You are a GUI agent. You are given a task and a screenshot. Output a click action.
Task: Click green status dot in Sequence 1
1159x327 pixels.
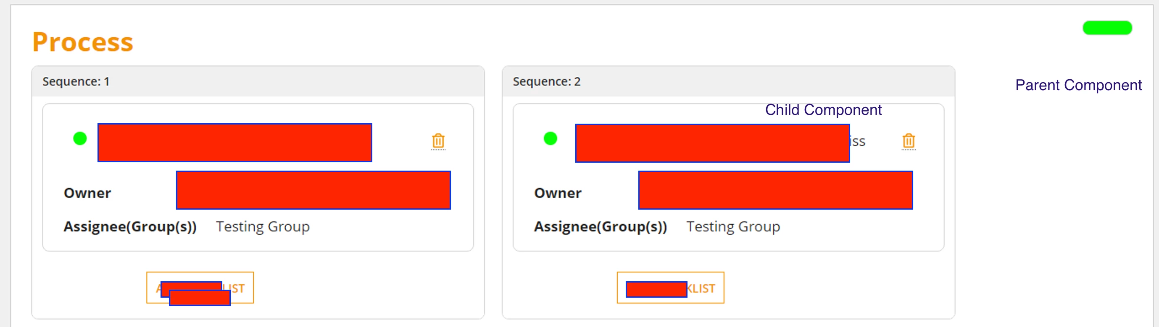(x=80, y=139)
